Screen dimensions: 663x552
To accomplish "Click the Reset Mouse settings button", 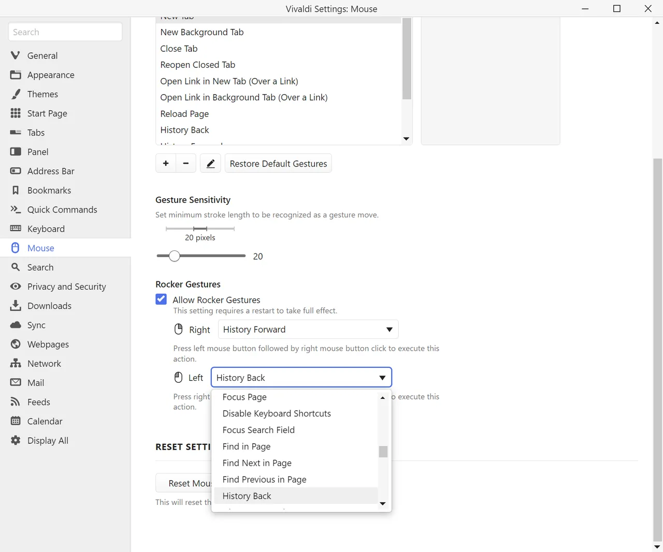I will [x=183, y=483].
